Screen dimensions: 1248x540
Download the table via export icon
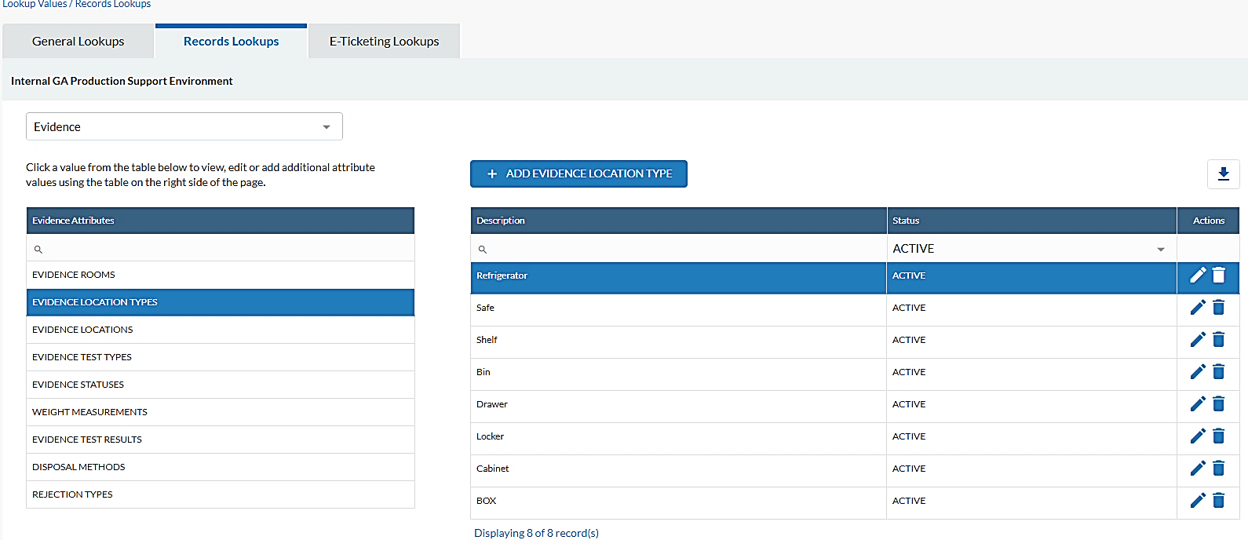pyautogui.click(x=1224, y=174)
